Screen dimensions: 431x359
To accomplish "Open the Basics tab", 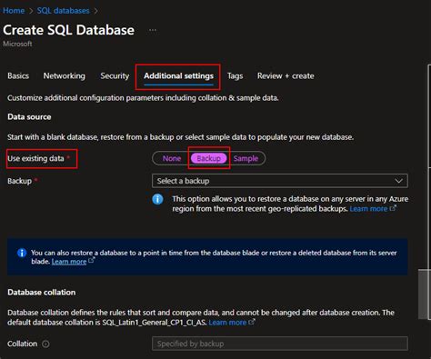I will pos(18,75).
